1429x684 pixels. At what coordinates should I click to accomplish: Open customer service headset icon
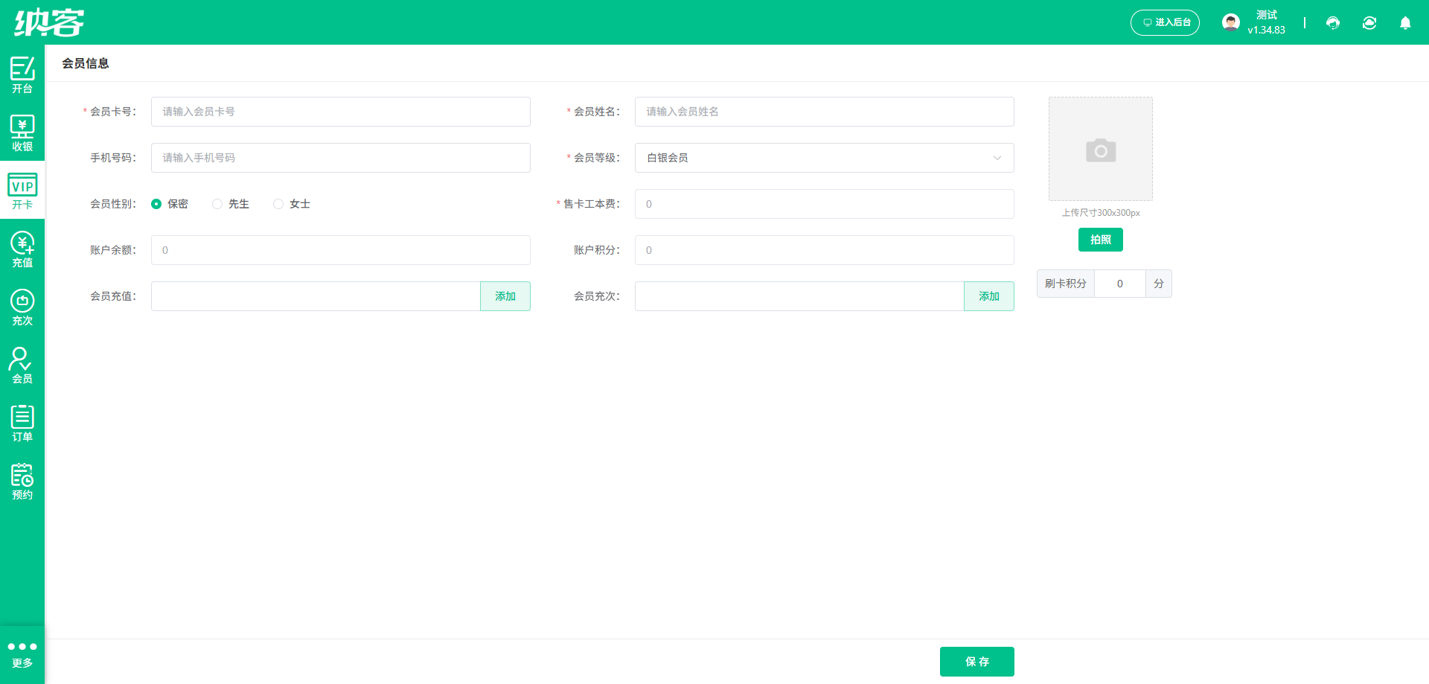(x=1333, y=23)
